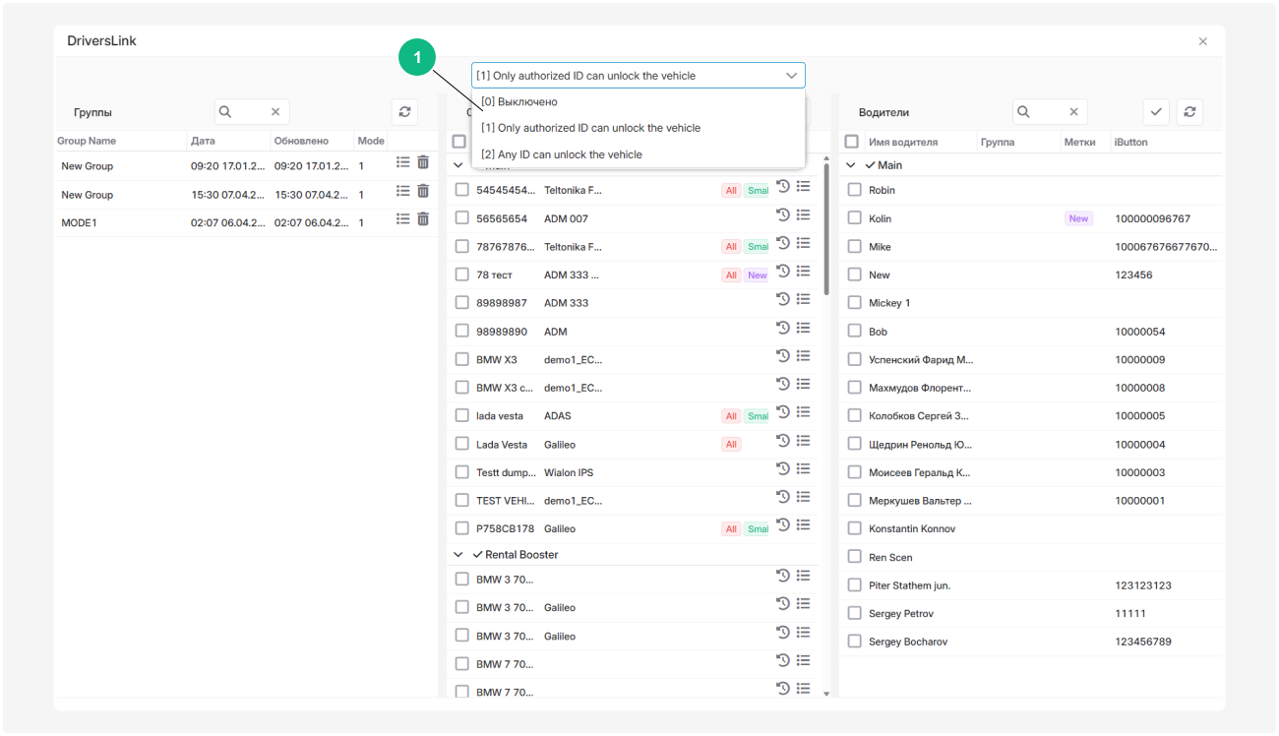
Task: Choose the [0] Выключено option
Action: [519, 101]
